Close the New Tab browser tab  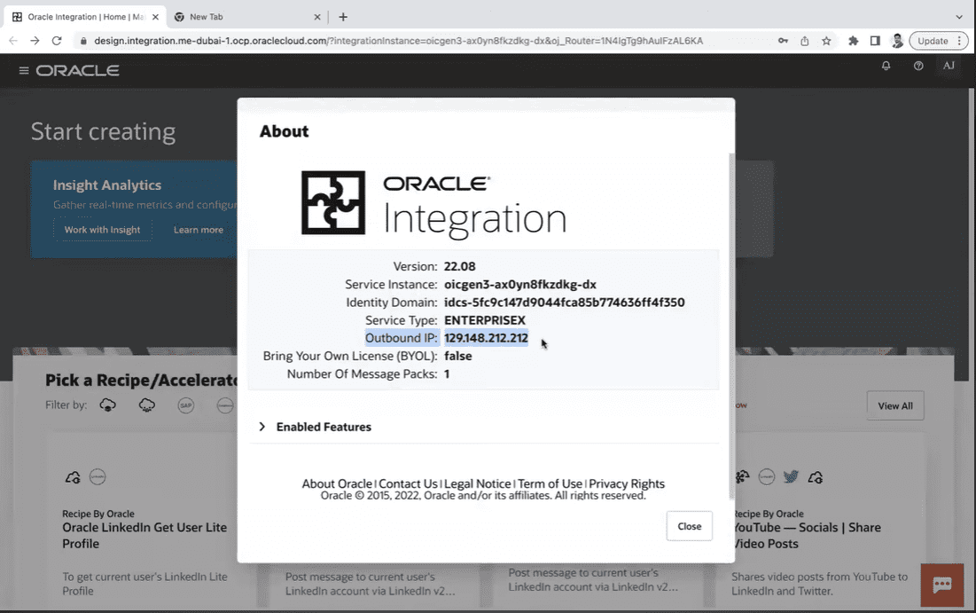pyautogui.click(x=317, y=17)
